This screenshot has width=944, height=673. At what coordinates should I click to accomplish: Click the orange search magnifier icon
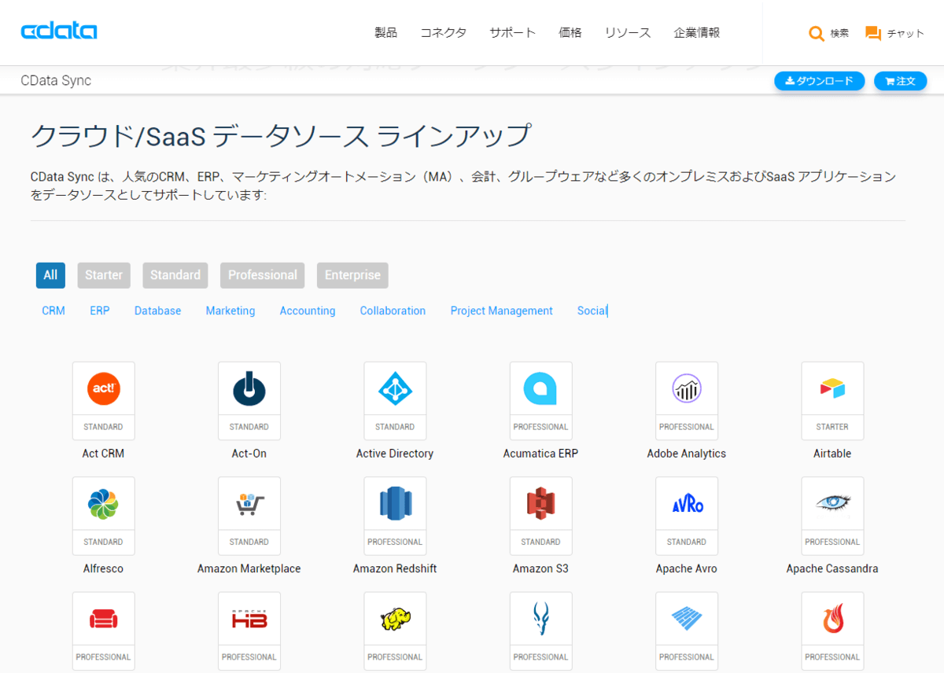click(817, 34)
